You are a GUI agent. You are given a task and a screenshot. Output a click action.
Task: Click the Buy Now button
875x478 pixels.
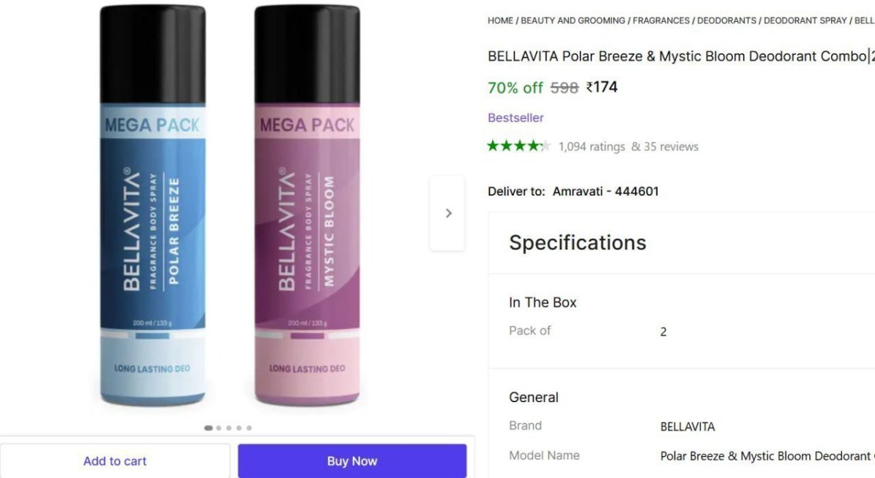352,460
